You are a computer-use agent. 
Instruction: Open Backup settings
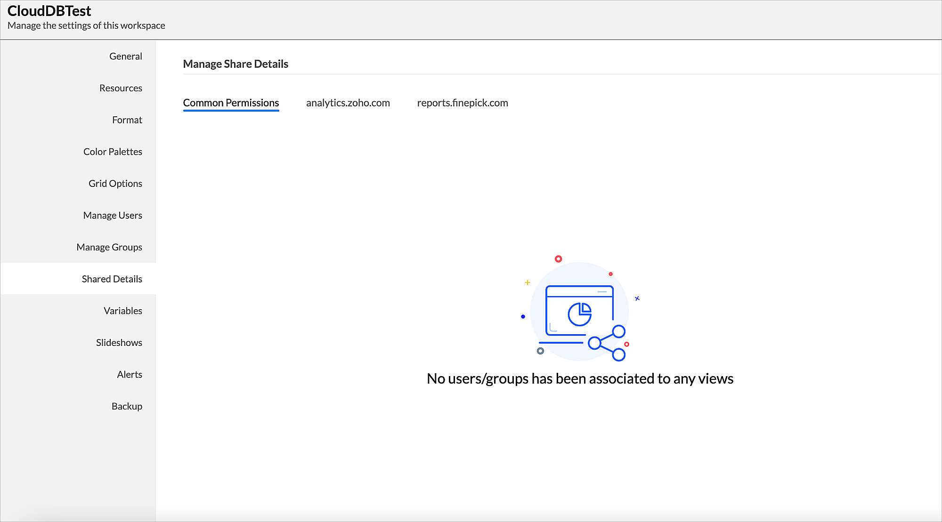pos(127,406)
